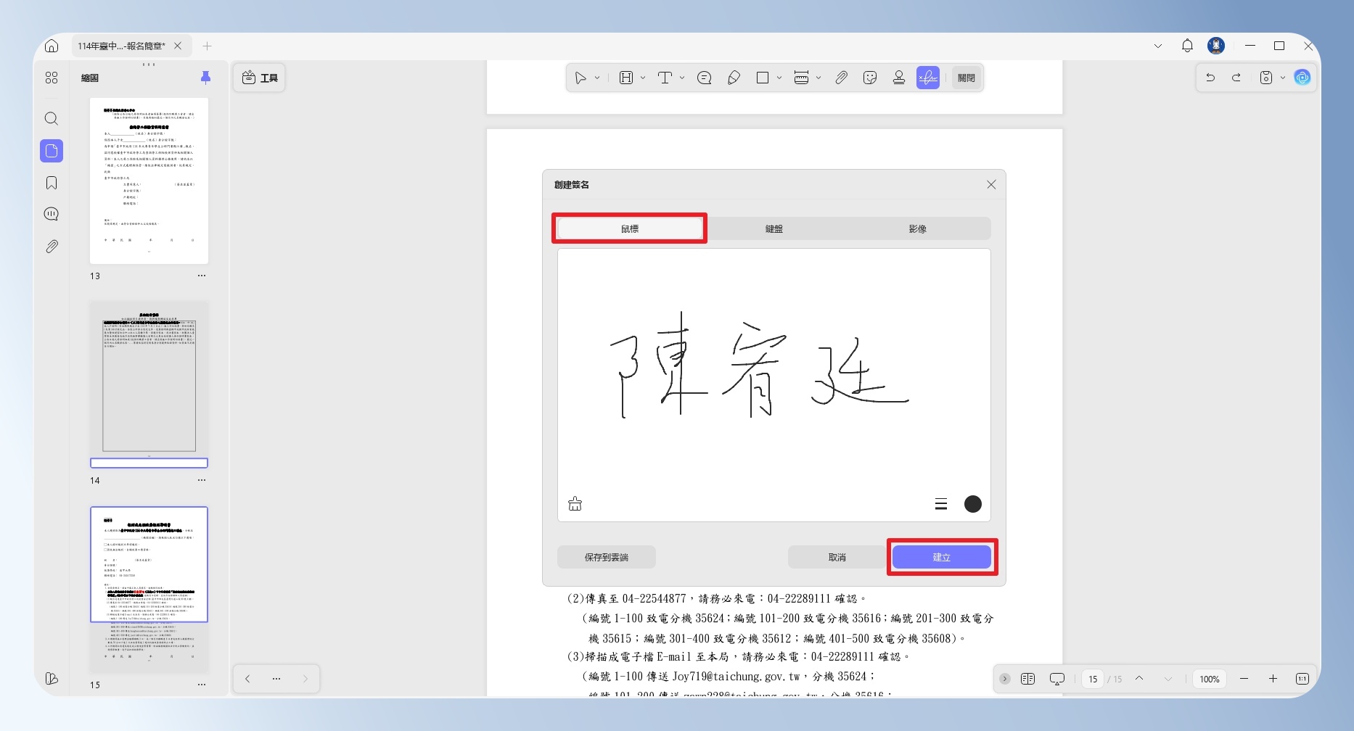Image resolution: width=1354 pixels, height=731 pixels.
Task: Open the search panel in left sidebar
Action: pyautogui.click(x=52, y=118)
